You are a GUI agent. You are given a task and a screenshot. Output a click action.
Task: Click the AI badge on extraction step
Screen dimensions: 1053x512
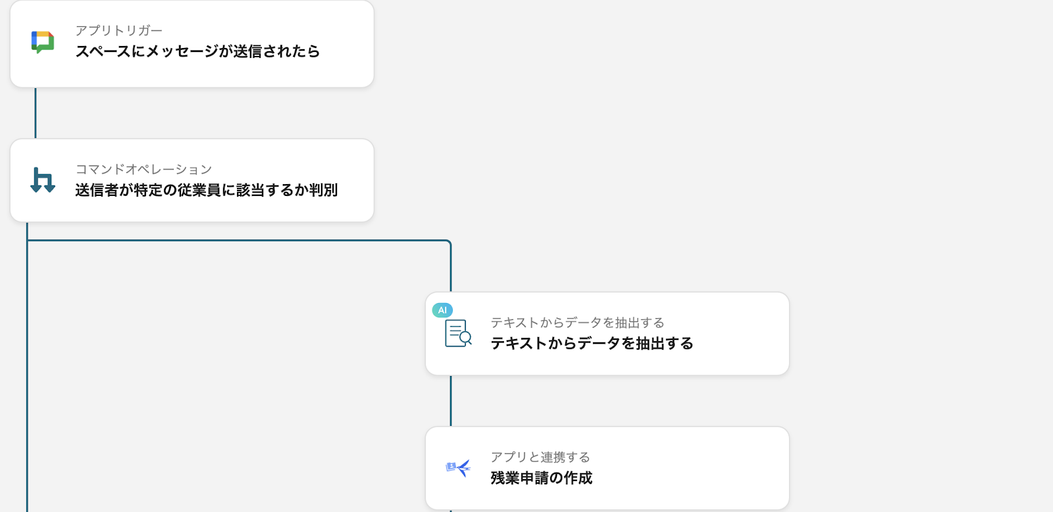point(442,310)
